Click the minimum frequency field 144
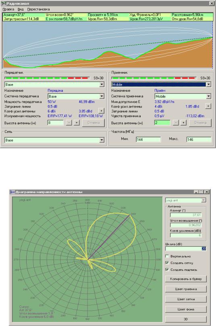The height and width of the screenshot is (326, 216). [x=148, y=140]
